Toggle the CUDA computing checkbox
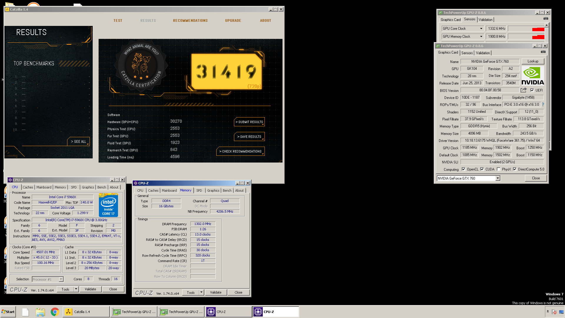 pos(482,169)
